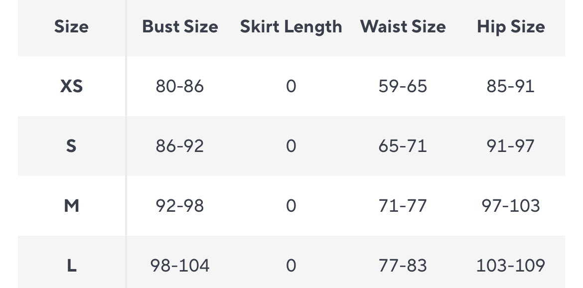Screen dimensions: 583x288
Task: Click the XS bust value 80-86
Action: pos(180,87)
